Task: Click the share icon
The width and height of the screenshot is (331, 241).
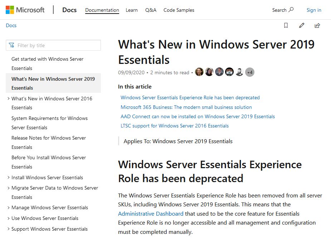Action: (317, 25)
